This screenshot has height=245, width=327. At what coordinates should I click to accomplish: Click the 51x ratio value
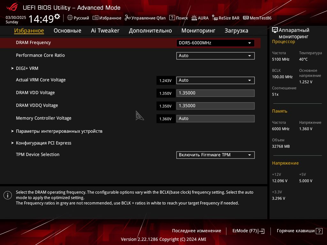click(275, 94)
